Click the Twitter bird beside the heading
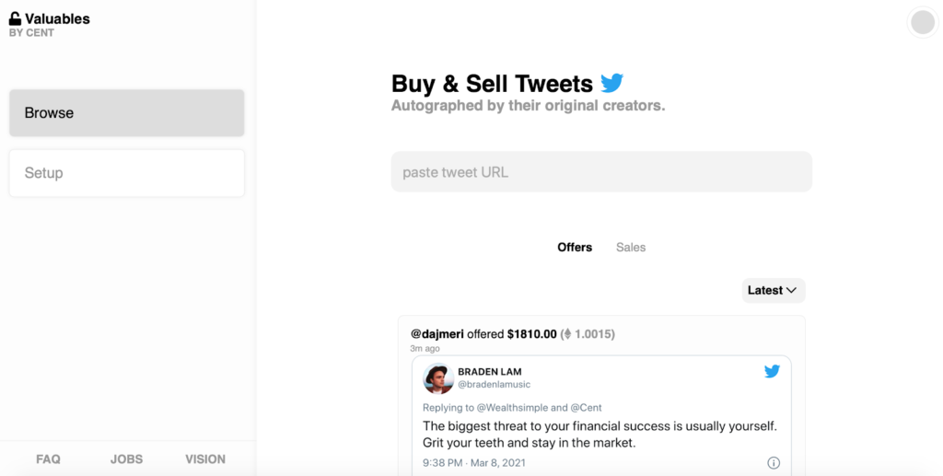 coord(612,83)
